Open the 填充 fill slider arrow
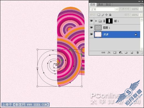The width and height of the screenshot is (144, 108). tap(141, 15)
